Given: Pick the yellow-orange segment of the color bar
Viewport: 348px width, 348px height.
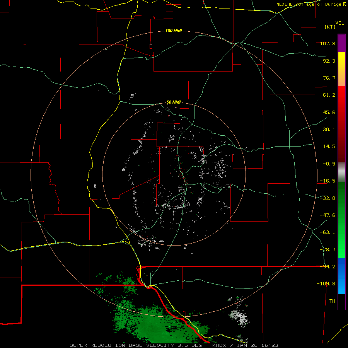Looking at the screenshot, I should coord(341,69).
